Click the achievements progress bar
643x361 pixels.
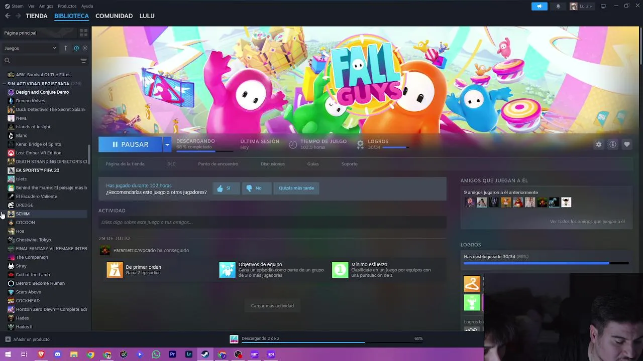click(x=546, y=263)
